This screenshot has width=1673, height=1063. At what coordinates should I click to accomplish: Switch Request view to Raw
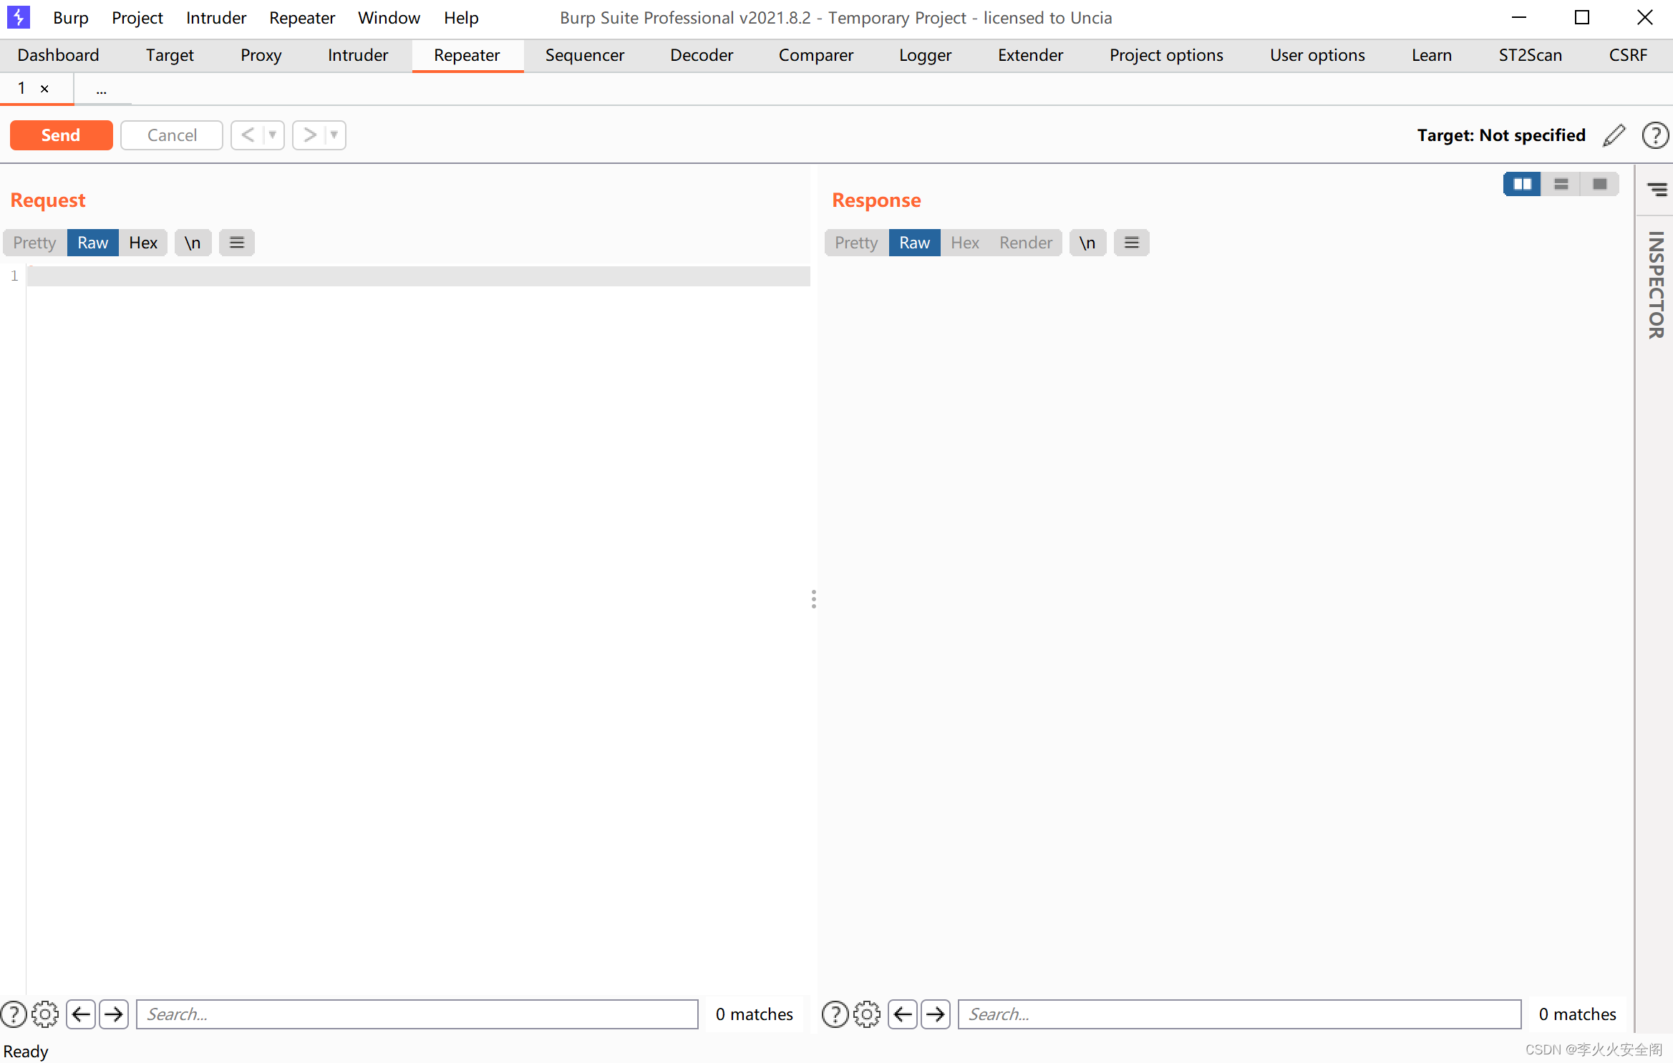tap(93, 243)
